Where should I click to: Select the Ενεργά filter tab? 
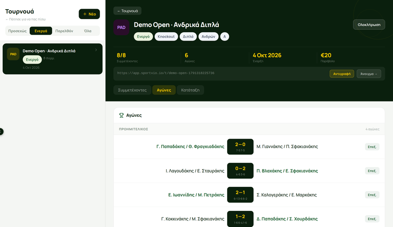(x=41, y=31)
